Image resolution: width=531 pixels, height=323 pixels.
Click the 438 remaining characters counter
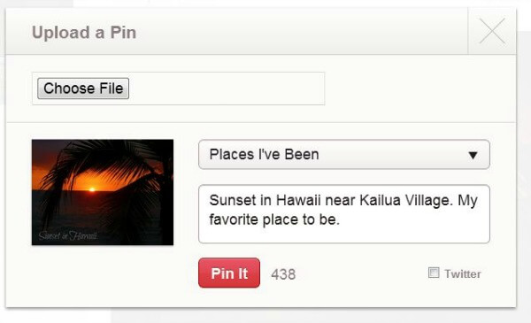283,274
